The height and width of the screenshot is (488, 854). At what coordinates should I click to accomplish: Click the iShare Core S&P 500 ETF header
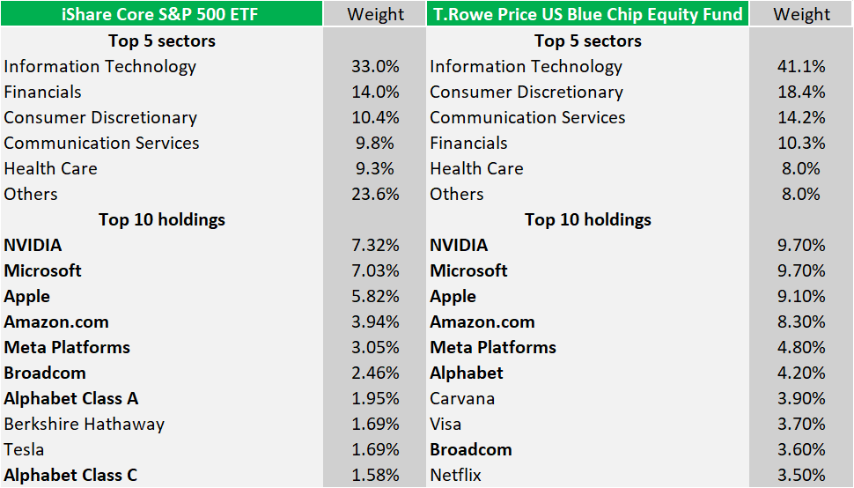(x=162, y=14)
